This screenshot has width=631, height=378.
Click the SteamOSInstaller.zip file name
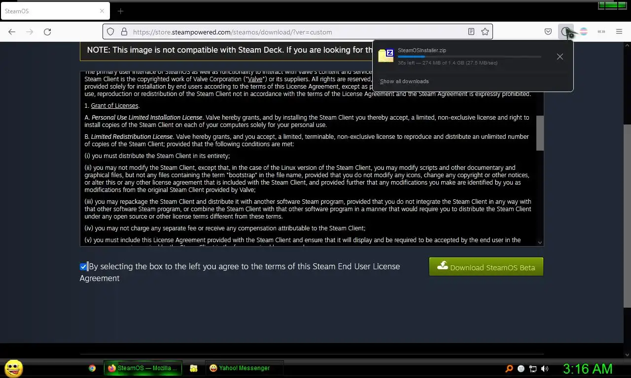click(422, 50)
